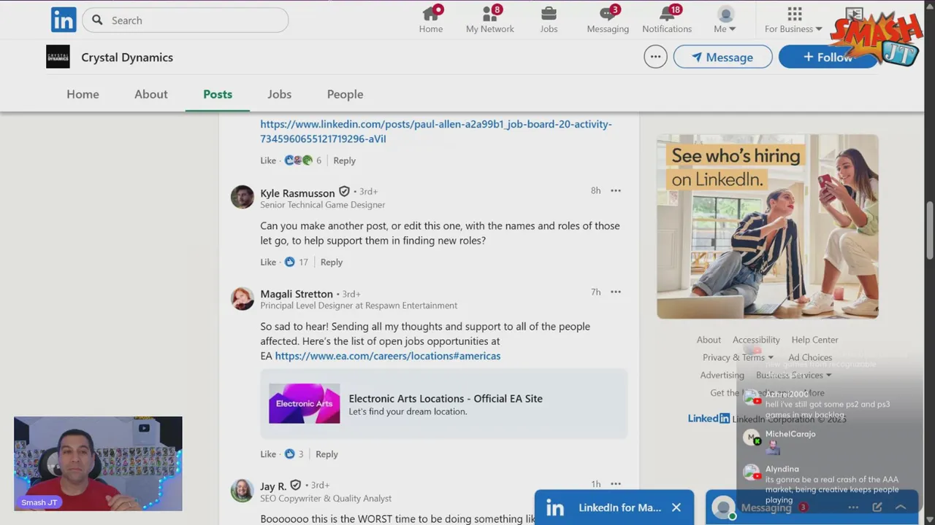Like Magali Stretton's comment
935x525 pixels.
pos(268,454)
